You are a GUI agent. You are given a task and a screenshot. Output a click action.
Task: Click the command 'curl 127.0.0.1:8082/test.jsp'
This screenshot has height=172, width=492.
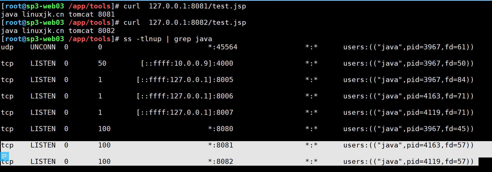click(x=185, y=23)
